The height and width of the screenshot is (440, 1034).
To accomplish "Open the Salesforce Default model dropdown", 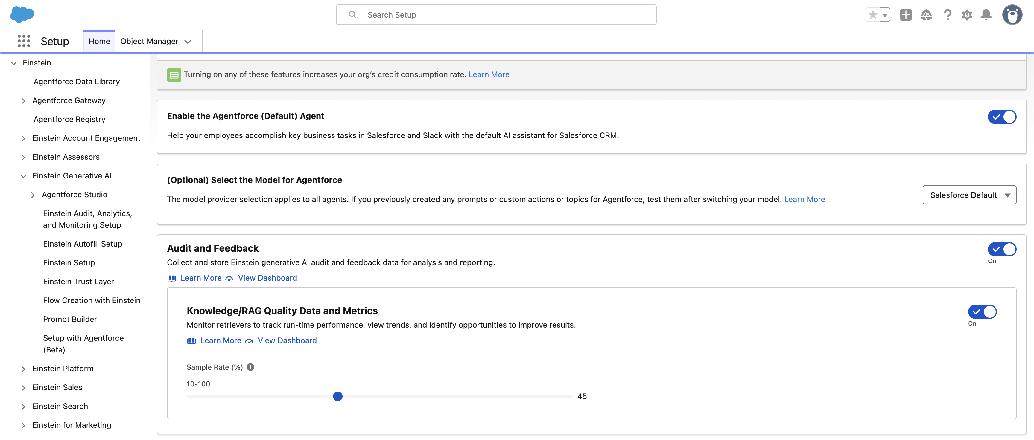I will tap(969, 195).
